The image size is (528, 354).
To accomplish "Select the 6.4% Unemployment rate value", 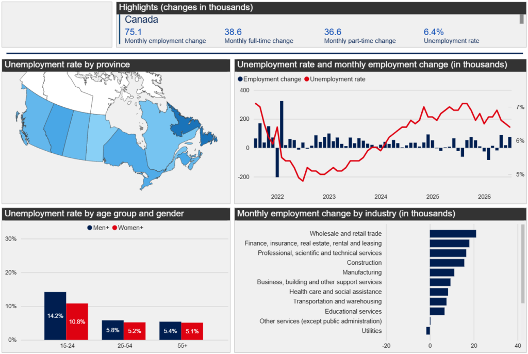I will coord(434,32).
